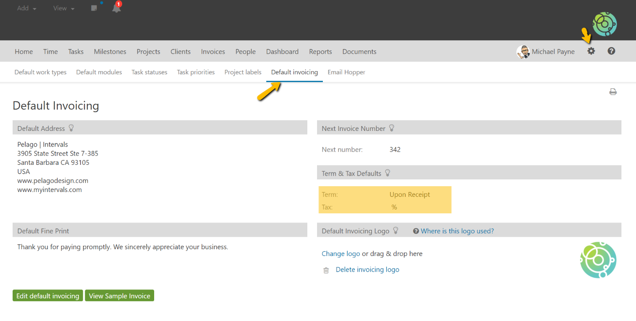Screen dimensions: 636x321
Task: Click the lightbulb tip beside Default Address
Action: click(x=71, y=128)
